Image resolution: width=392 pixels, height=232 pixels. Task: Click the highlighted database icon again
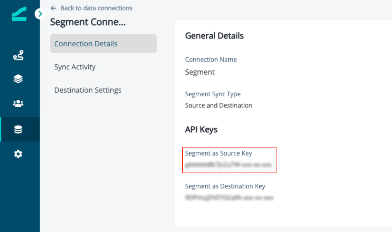coord(18,129)
